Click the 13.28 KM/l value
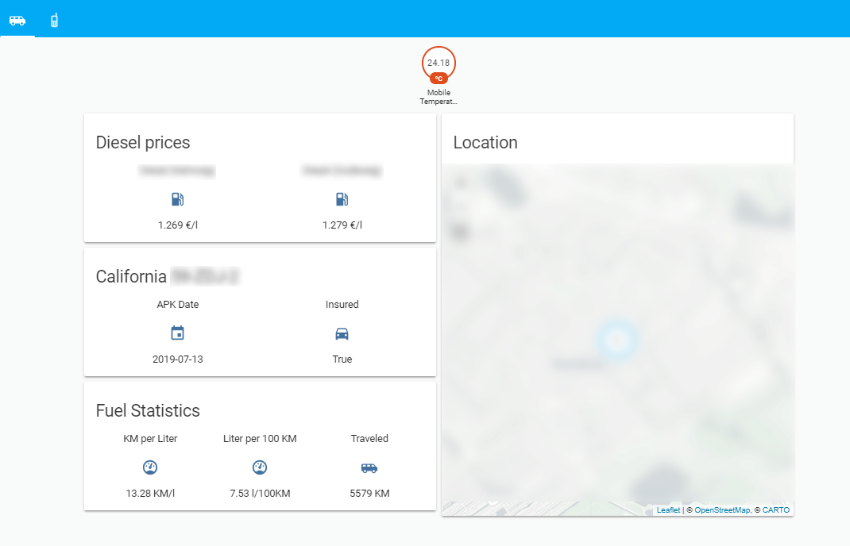The width and height of the screenshot is (850, 546). tap(150, 494)
